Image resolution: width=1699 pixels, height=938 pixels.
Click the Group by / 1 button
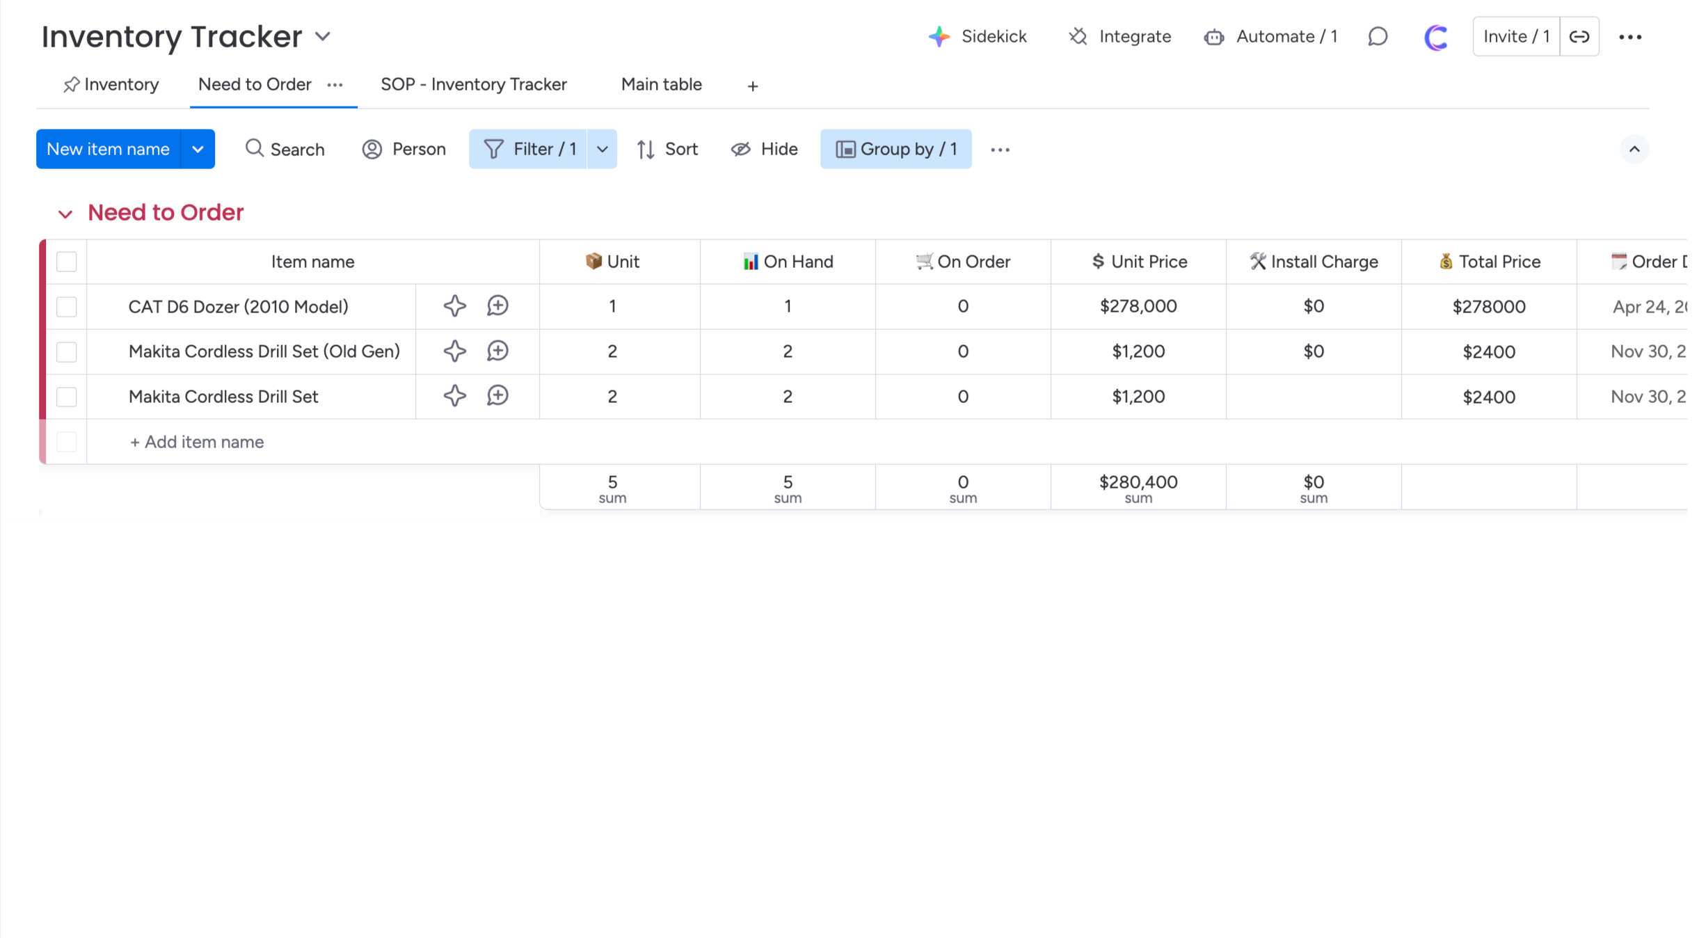coord(895,149)
